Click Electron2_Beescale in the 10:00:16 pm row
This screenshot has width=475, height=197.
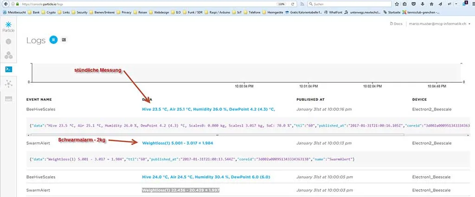click(432, 110)
